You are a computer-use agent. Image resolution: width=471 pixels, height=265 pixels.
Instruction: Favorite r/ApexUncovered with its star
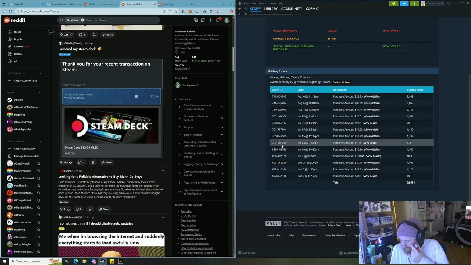pyautogui.click(x=39, y=178)
